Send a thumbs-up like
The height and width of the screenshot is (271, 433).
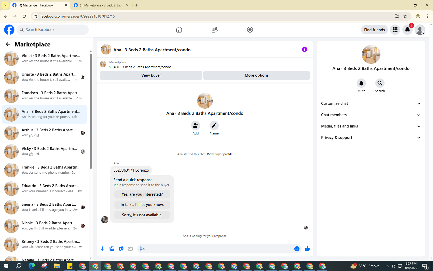(307, 249)
